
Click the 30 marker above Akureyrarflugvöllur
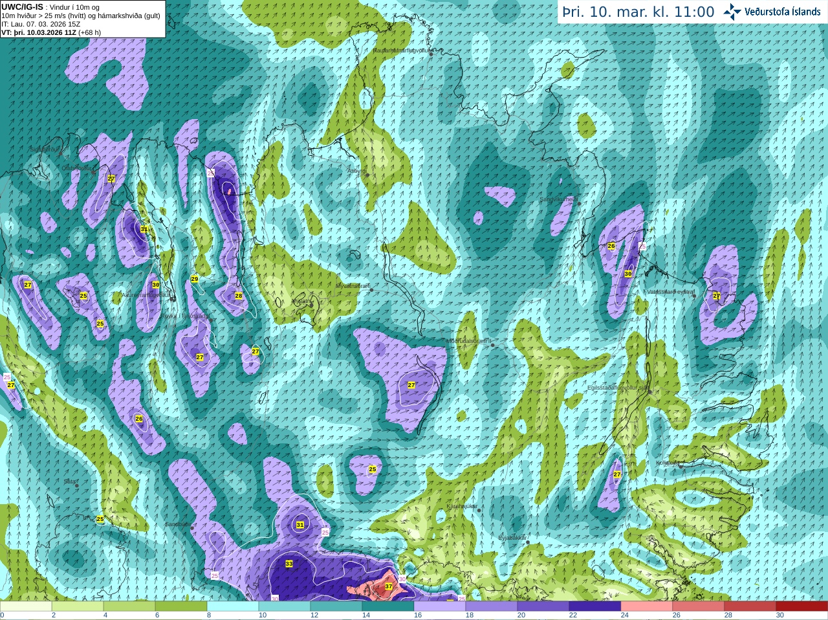156,285
